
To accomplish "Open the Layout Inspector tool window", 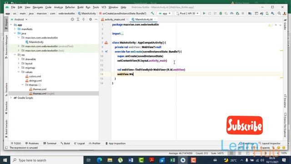I will 270,143.
